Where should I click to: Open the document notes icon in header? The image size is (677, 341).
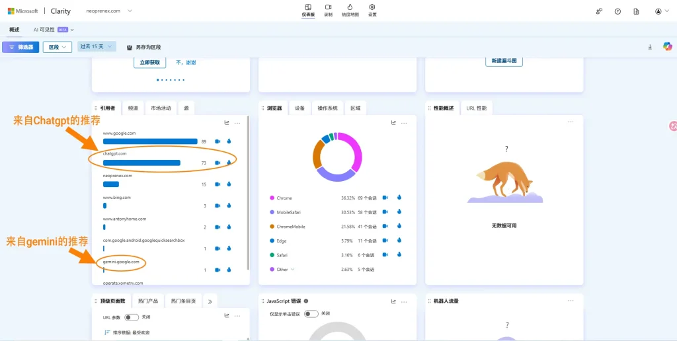(636, 12)
